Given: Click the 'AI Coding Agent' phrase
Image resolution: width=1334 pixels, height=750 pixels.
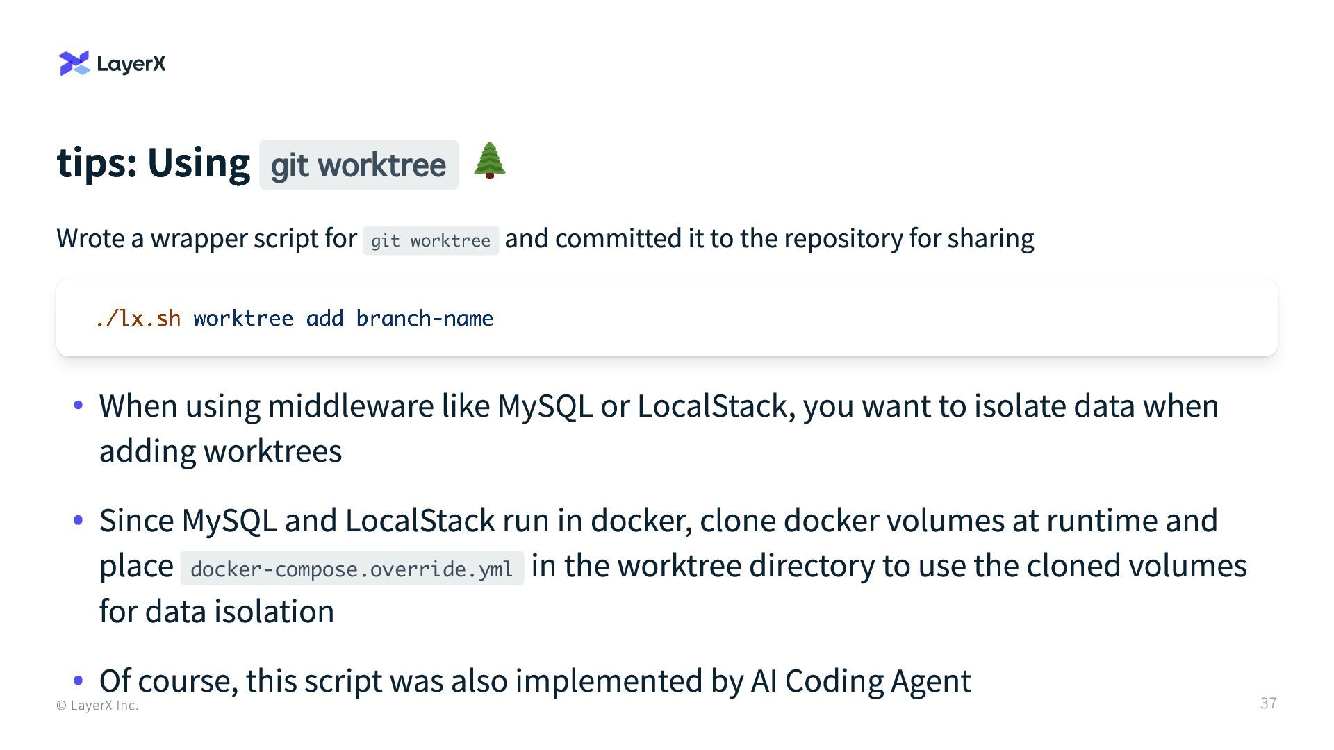Looking at the screenshot, I should click(x=860, y=681).
